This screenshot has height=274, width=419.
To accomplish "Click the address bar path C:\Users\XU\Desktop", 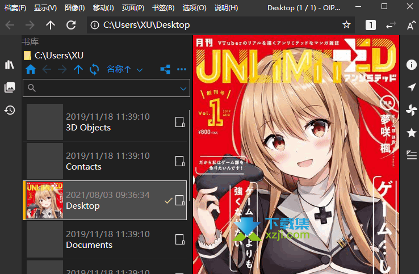I will tap(146, 25).
